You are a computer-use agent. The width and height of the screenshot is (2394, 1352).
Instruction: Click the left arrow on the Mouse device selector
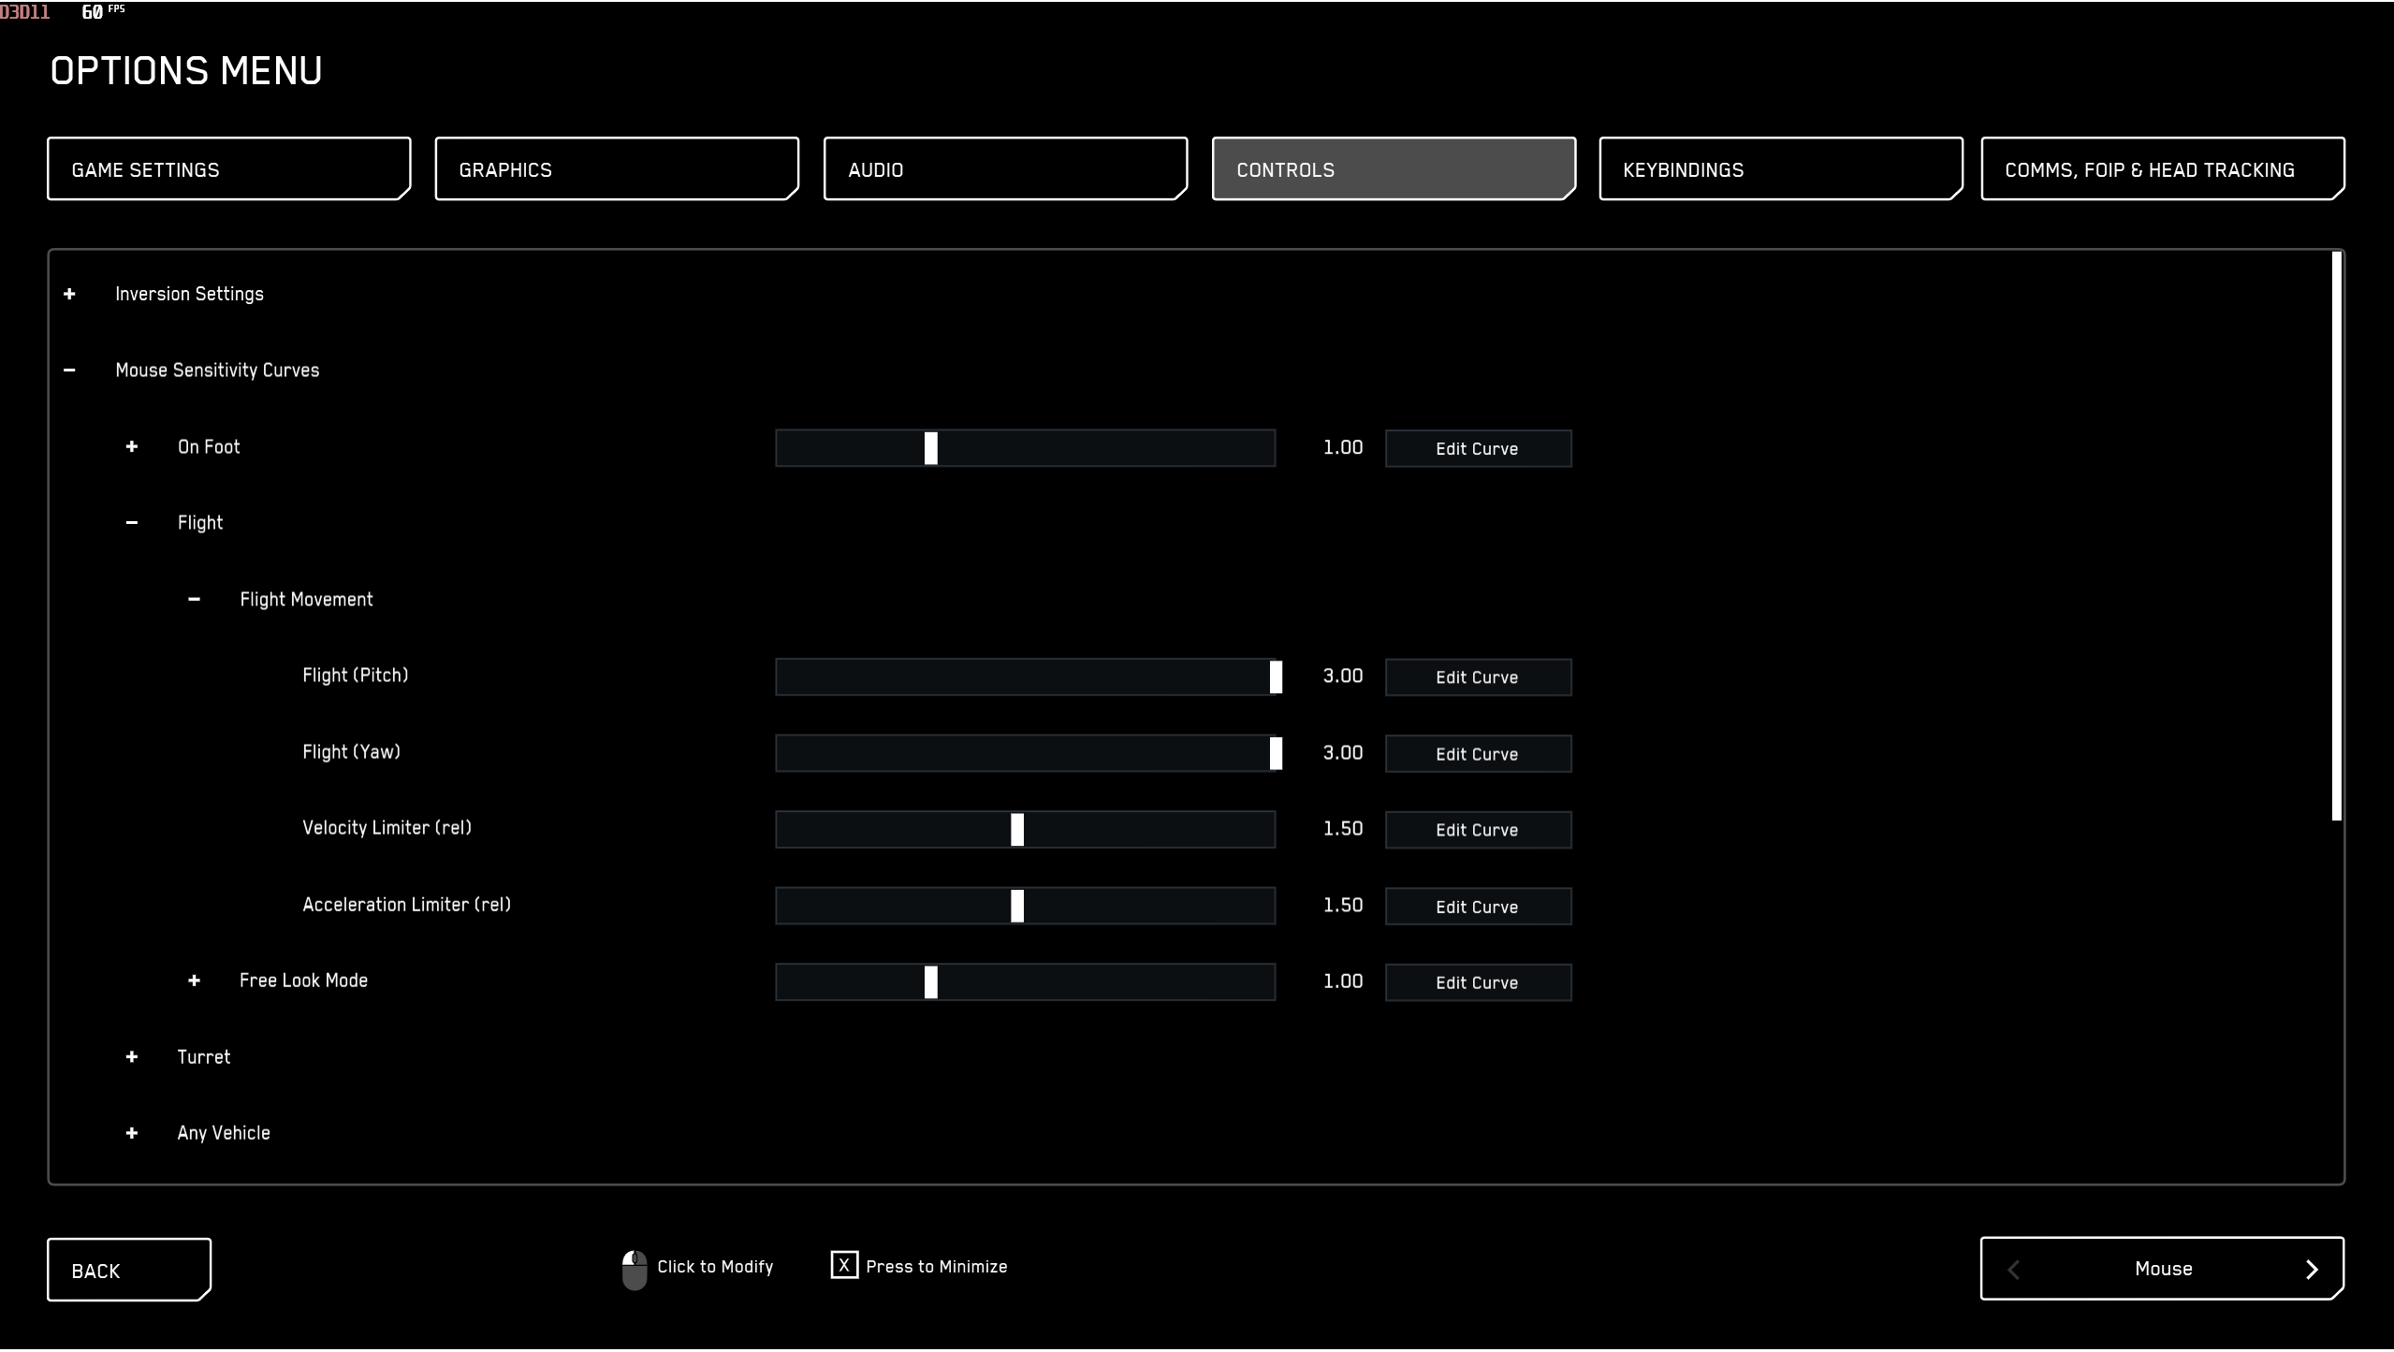[2012, 1269]
